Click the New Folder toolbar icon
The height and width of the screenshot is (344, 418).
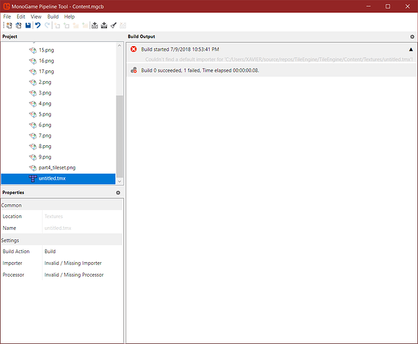pyautogui.click(x=76, y=25)
